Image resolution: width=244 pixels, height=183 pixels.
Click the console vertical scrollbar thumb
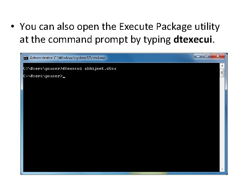click(x=222, y=73)
